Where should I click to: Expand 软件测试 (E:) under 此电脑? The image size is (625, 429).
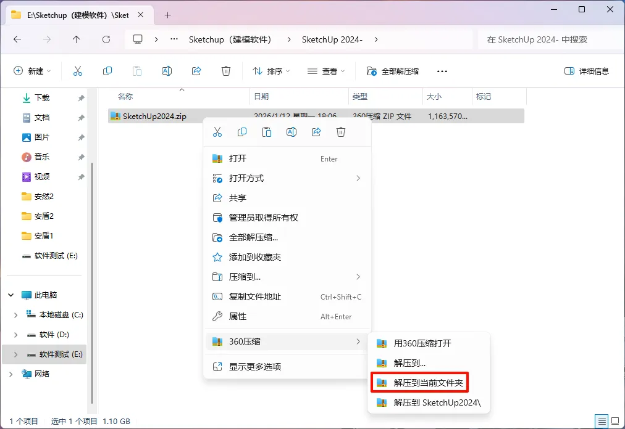tap(15, 354)
